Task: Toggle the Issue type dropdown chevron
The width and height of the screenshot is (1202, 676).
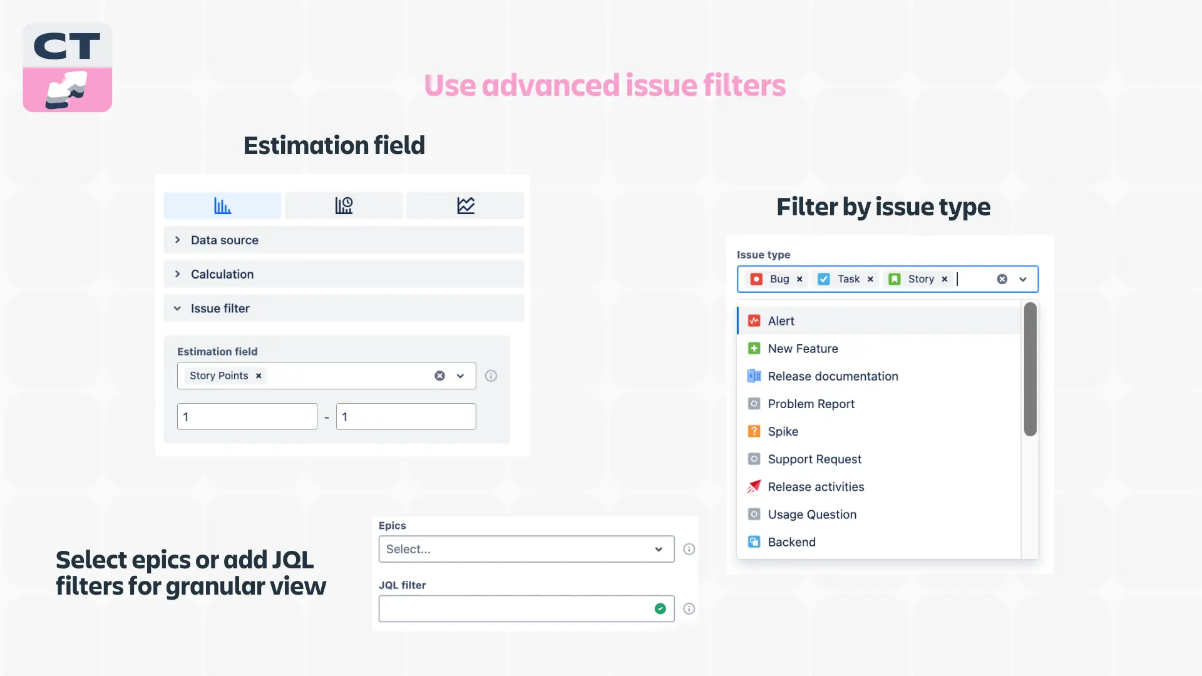Action: coord(1023,279)
